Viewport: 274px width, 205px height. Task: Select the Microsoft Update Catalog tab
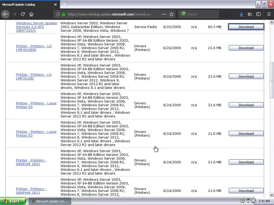pos(30,5)
